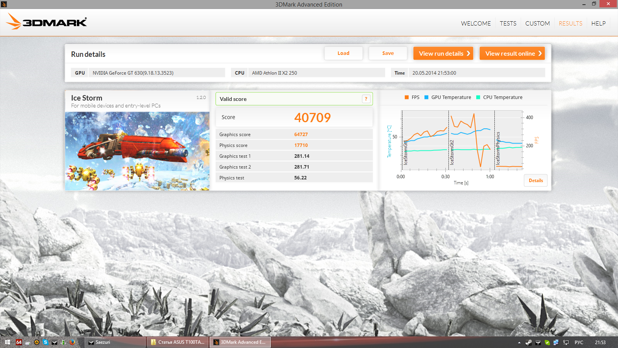Image resolution: width=618 pixels, height=348 pixels.
Task: Launch Skype from the taskbar
Action: pos(46,342)
